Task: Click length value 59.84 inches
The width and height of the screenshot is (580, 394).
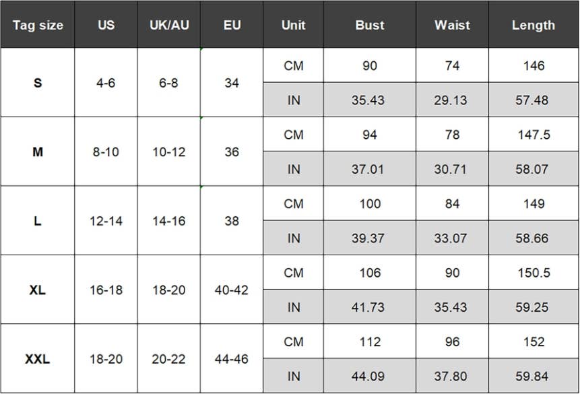Action: click(x=534, y=376)
